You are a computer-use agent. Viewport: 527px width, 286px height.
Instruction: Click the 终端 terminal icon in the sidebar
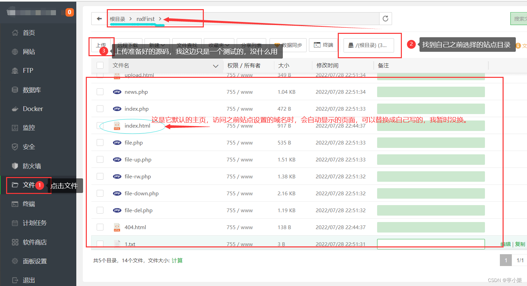pos(15,204)
